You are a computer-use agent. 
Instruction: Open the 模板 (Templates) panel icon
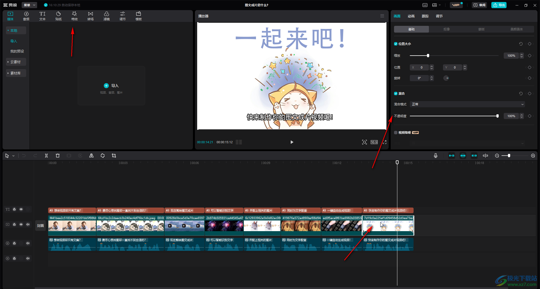point(139,16)
